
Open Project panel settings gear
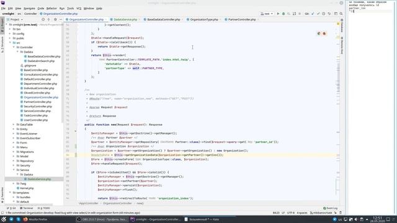click(55, 19)
